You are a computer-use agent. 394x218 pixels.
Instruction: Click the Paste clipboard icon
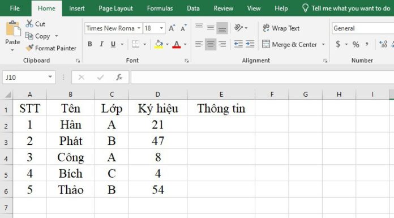pyautogui.click(x=13, y=28)
